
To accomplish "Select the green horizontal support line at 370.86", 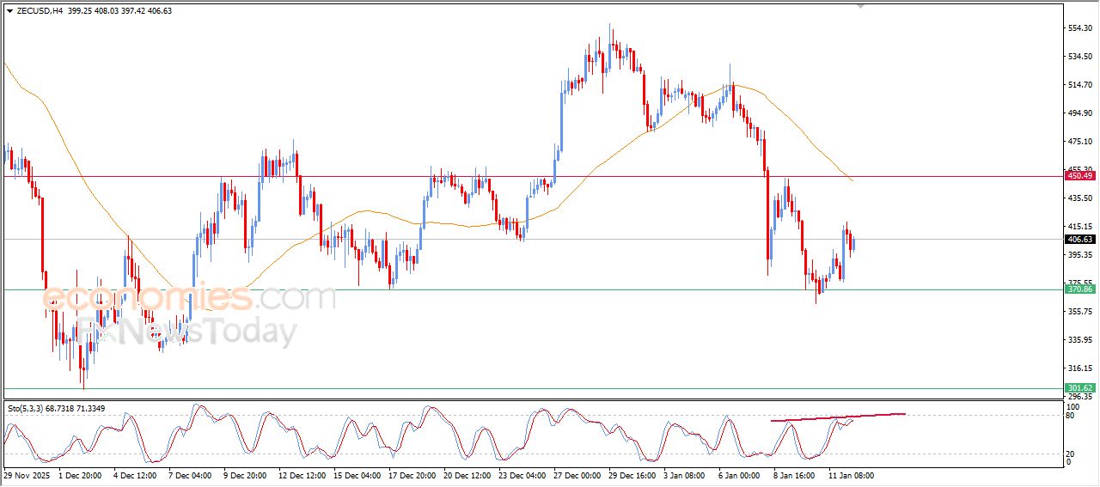I will click(x=533, y=289).
